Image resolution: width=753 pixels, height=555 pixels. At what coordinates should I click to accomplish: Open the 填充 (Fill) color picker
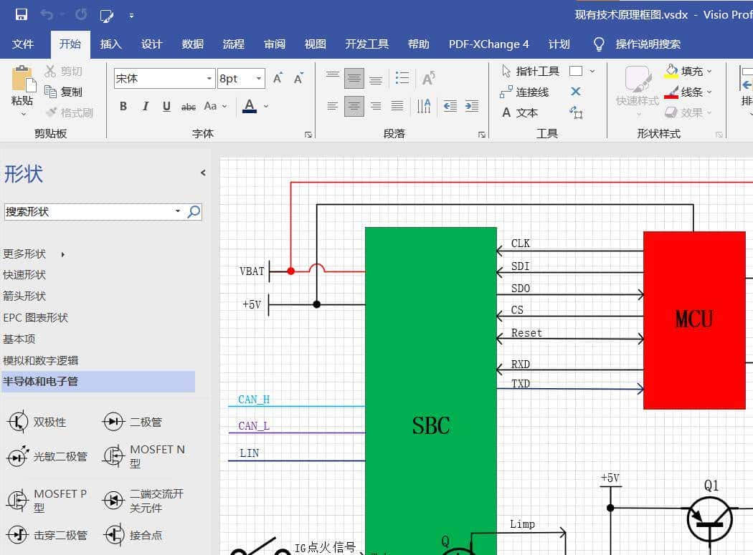[x=687, y=71]
